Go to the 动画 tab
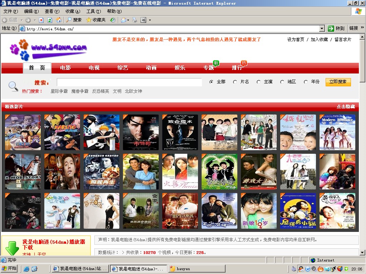 (x=151, y=68)
